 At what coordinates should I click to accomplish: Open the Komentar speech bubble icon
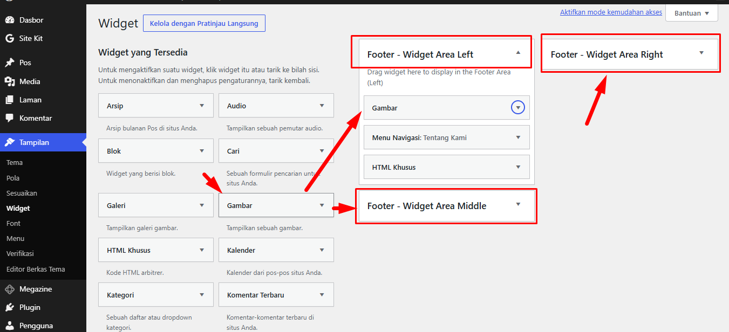[10, 118]
